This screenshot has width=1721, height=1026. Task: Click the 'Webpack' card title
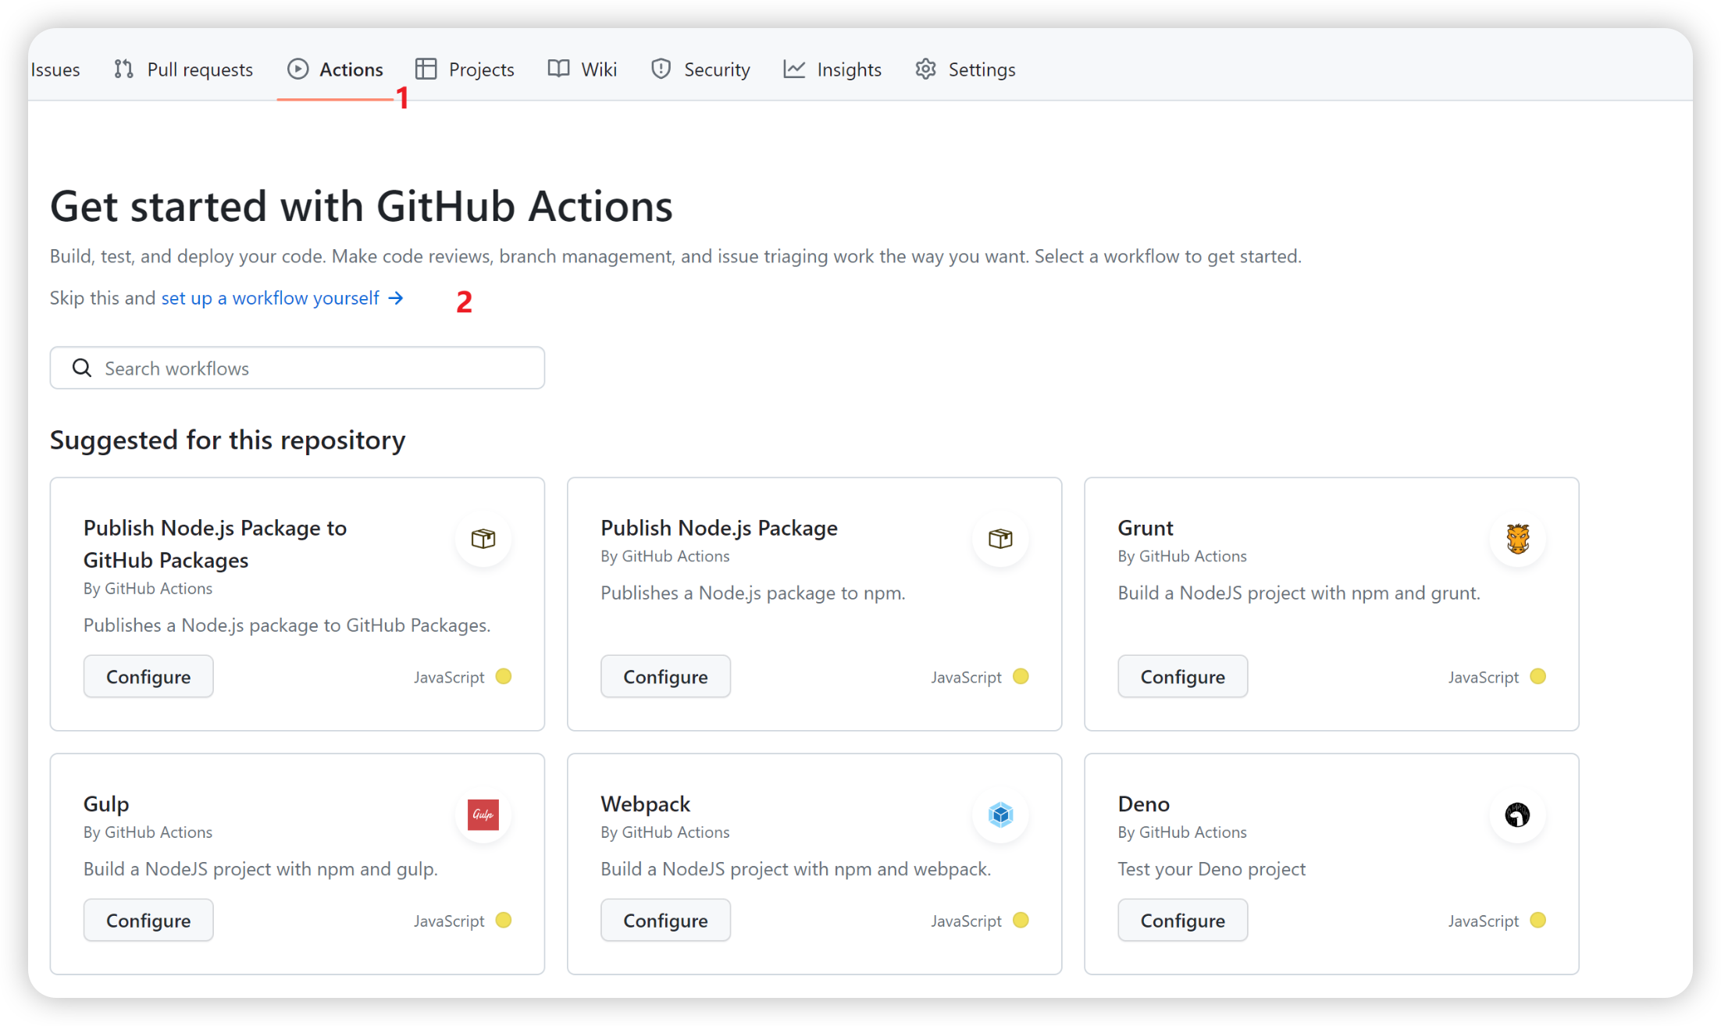(x=645, y=804)
